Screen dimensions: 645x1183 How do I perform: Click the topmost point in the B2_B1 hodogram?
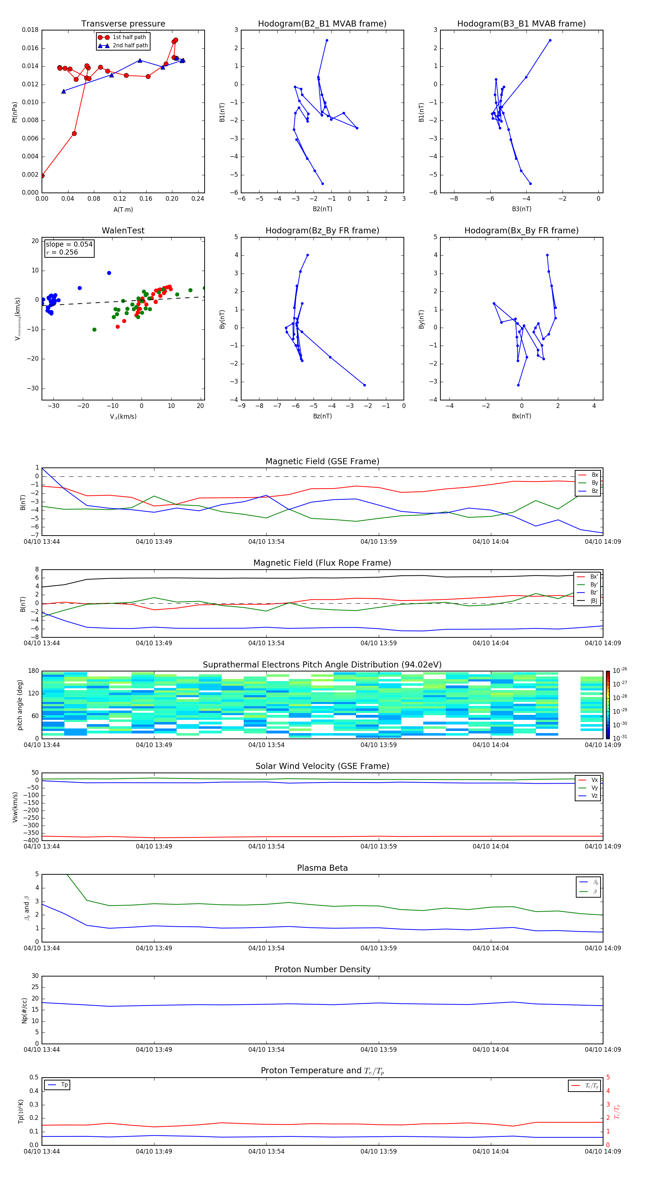click(327, 40)
